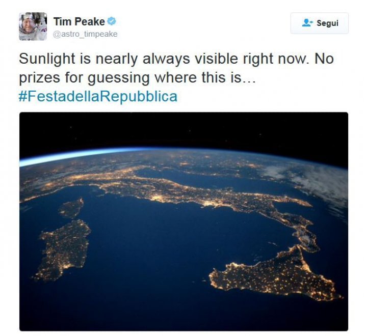The height and width of the screenshot is (336, 366).
Task: Click the Tim Peake display name
Action: click(79, 22)
